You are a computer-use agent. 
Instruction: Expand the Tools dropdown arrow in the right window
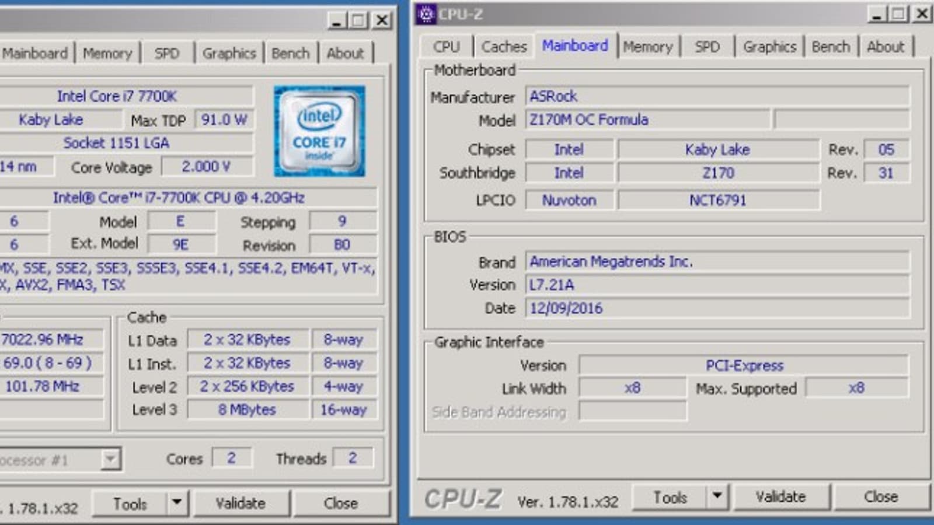pyautogui.click(x=717, y=497)
